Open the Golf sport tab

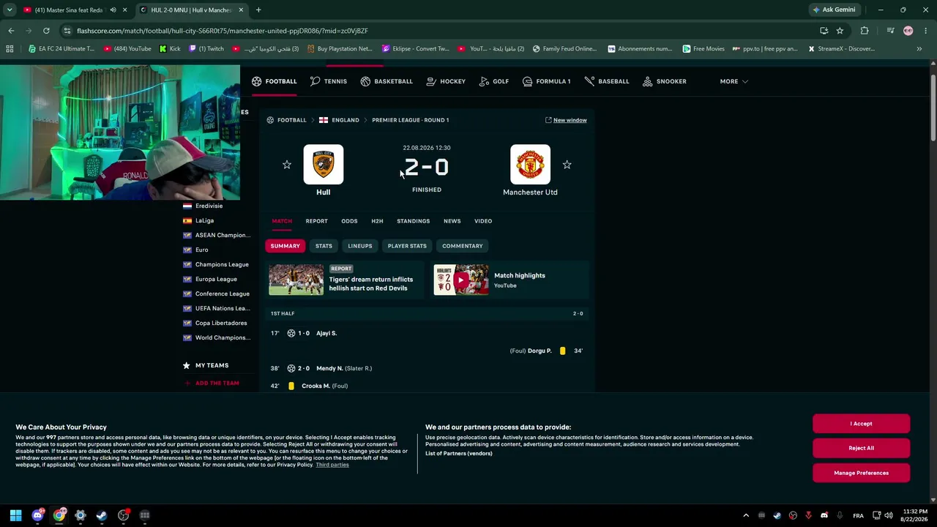[494, 81]
